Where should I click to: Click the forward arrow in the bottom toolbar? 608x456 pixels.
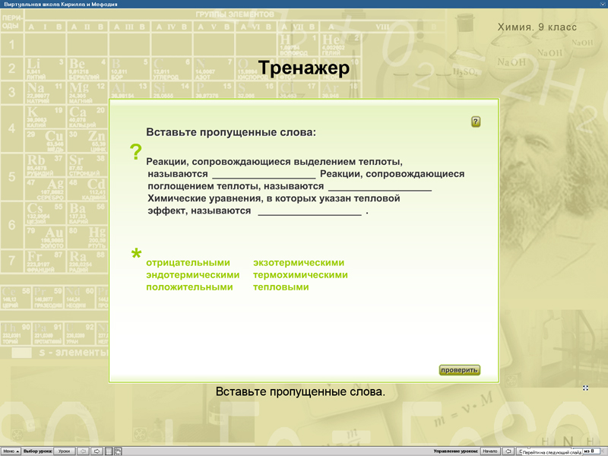click(97, 450)
